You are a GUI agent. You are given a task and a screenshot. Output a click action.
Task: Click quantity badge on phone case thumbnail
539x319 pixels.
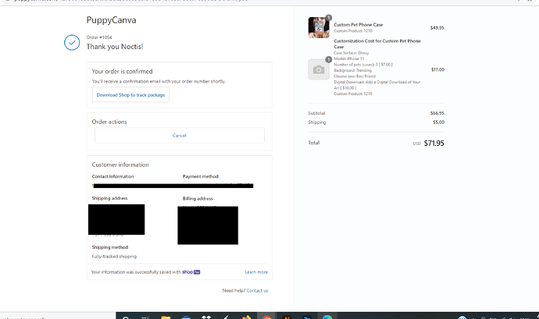(x=329, y=17)
